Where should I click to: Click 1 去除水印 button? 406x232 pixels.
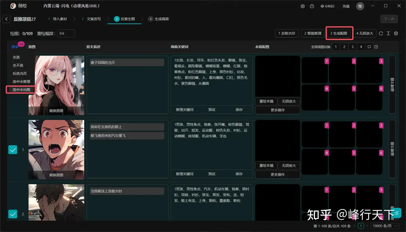[x=287, y=33]
